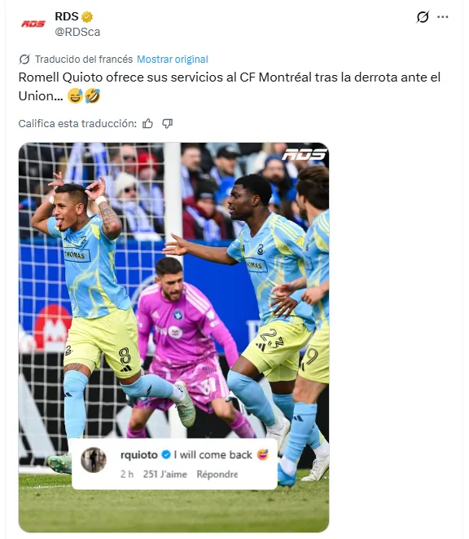Click 251 J'aime likes count
This screenshot has width=469, height=539.
pos(164,474)
